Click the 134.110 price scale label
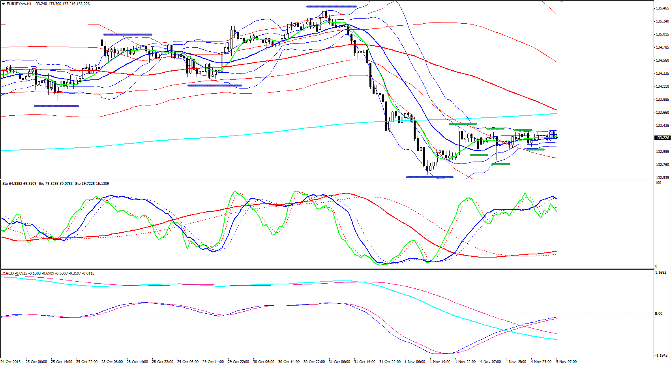The width and height of the screenshot is (671, 365). [x=662, y=87]
